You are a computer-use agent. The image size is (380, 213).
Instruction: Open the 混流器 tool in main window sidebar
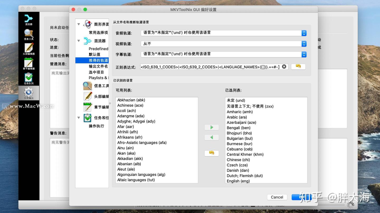tap(28, 20)
